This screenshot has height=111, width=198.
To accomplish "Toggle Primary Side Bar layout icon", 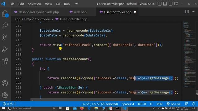I will [160, 4].
